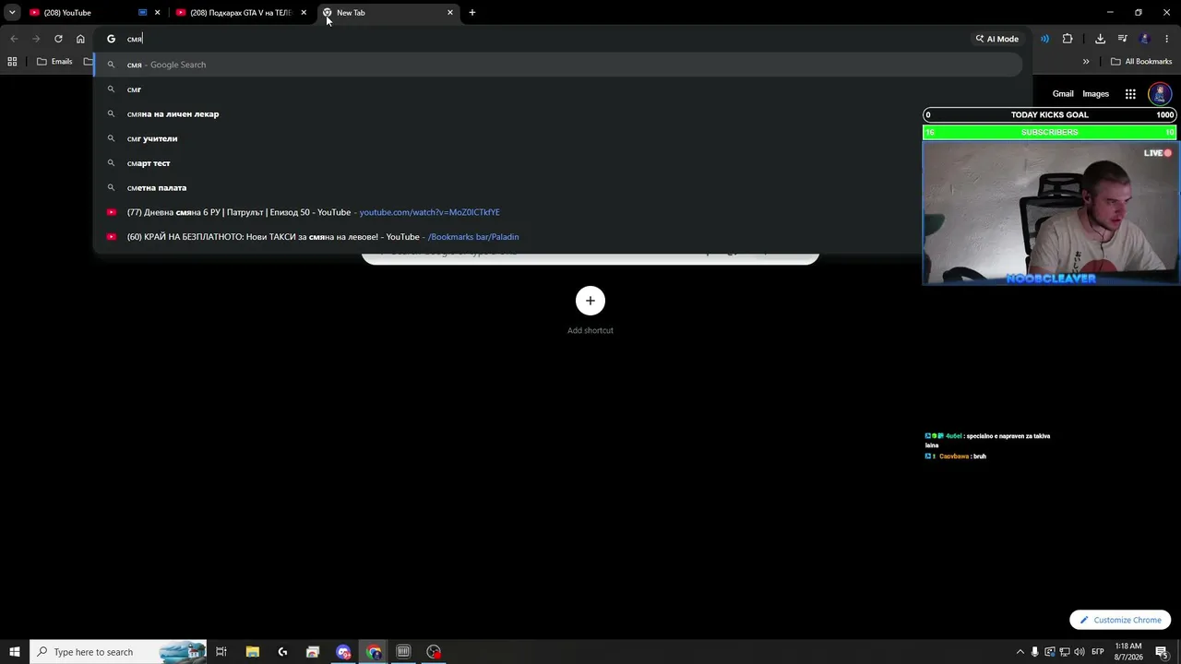Click the blue sound-wave extension icon
Image resolution: width=1181 pixels, height=664 pixels.
tap(1044, 39)
